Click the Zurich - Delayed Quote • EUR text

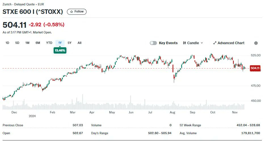tap(23, 4)
